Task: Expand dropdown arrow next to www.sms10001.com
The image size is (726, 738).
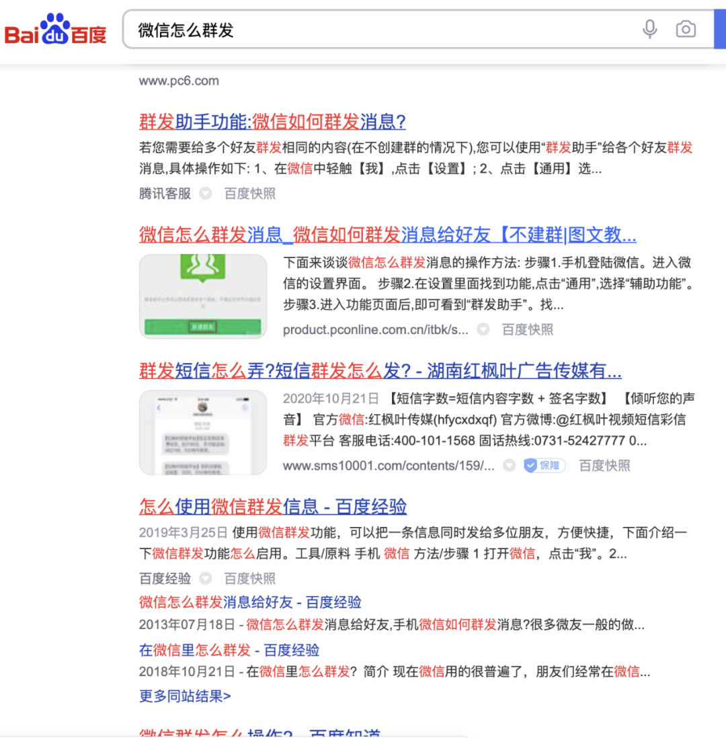Action: click(509, 466)
